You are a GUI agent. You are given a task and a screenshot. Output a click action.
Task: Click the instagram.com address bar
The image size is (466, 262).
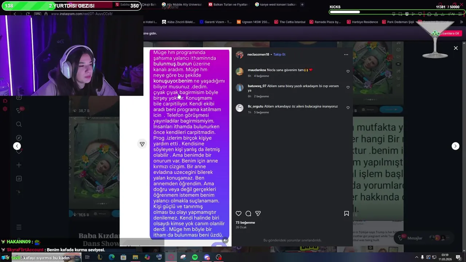click(82, 14)
